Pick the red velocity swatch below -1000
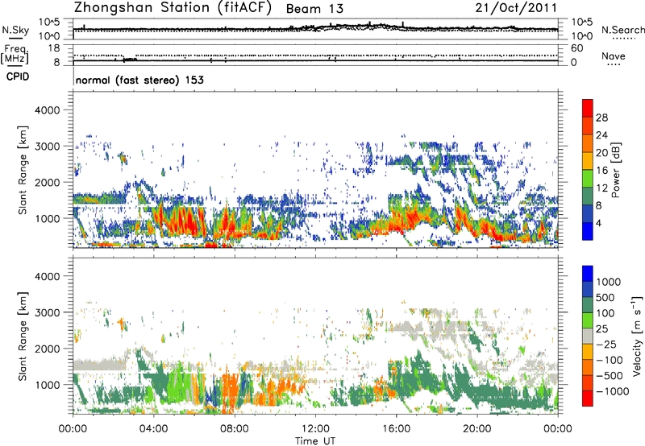The width and height of the screenshot is (645, 446). tap(588, 399)
